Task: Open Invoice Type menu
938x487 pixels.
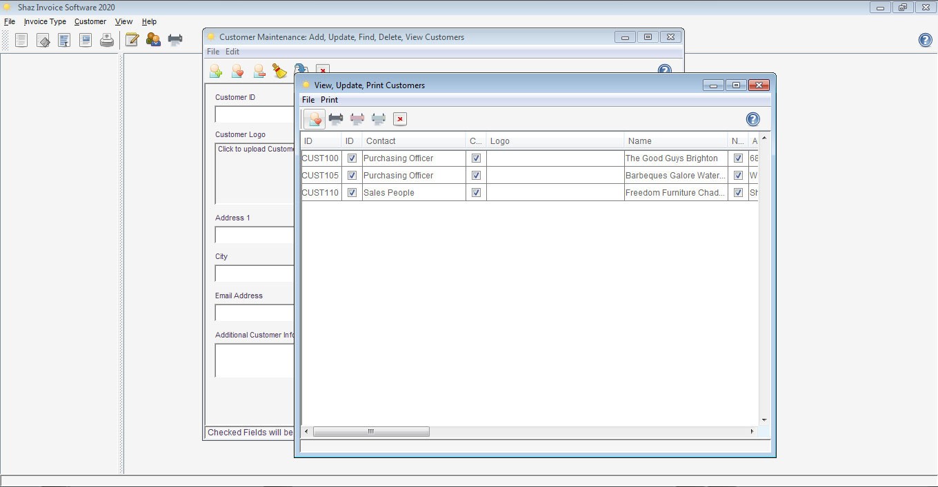Action: [x=45, y=21]
